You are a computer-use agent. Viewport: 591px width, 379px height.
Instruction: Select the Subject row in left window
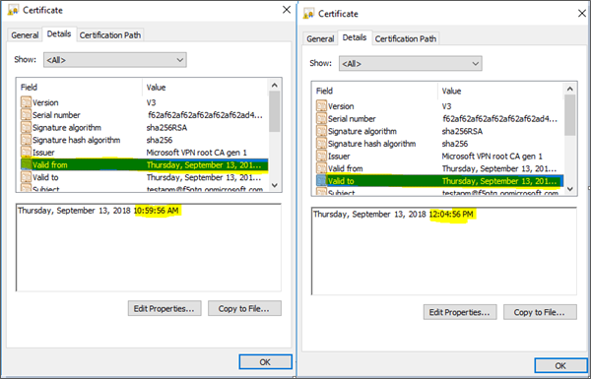(143, 188)
